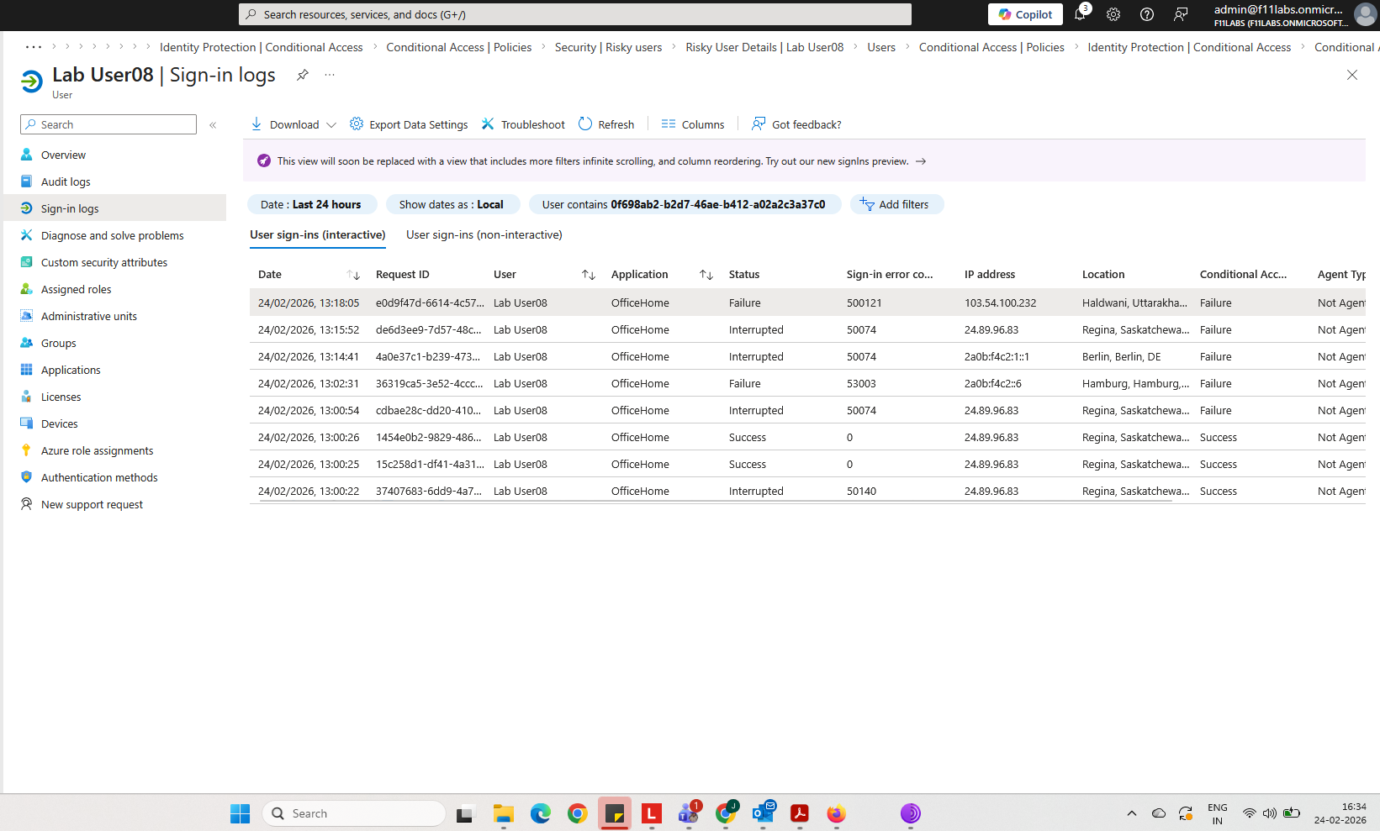The image size is (1380, 831).
Task: Switch to User sign-ins (non-interactive) tab
Action: (x=484, y=235)
